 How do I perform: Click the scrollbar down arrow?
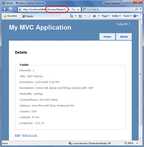(x=140, y=139)
